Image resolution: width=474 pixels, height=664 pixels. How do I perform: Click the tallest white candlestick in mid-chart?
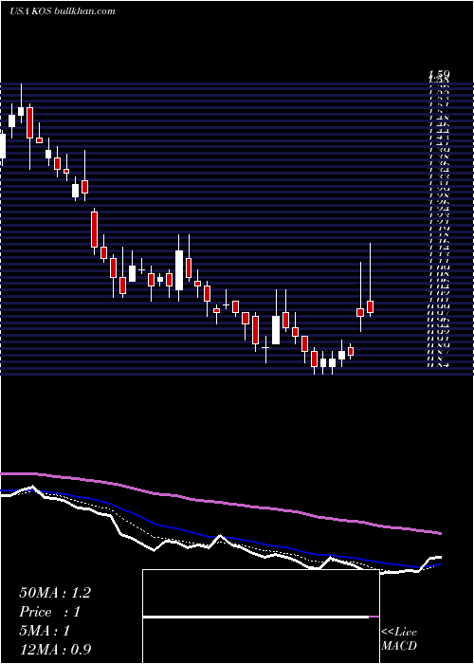pyautogui.click(x=179, y=270)
